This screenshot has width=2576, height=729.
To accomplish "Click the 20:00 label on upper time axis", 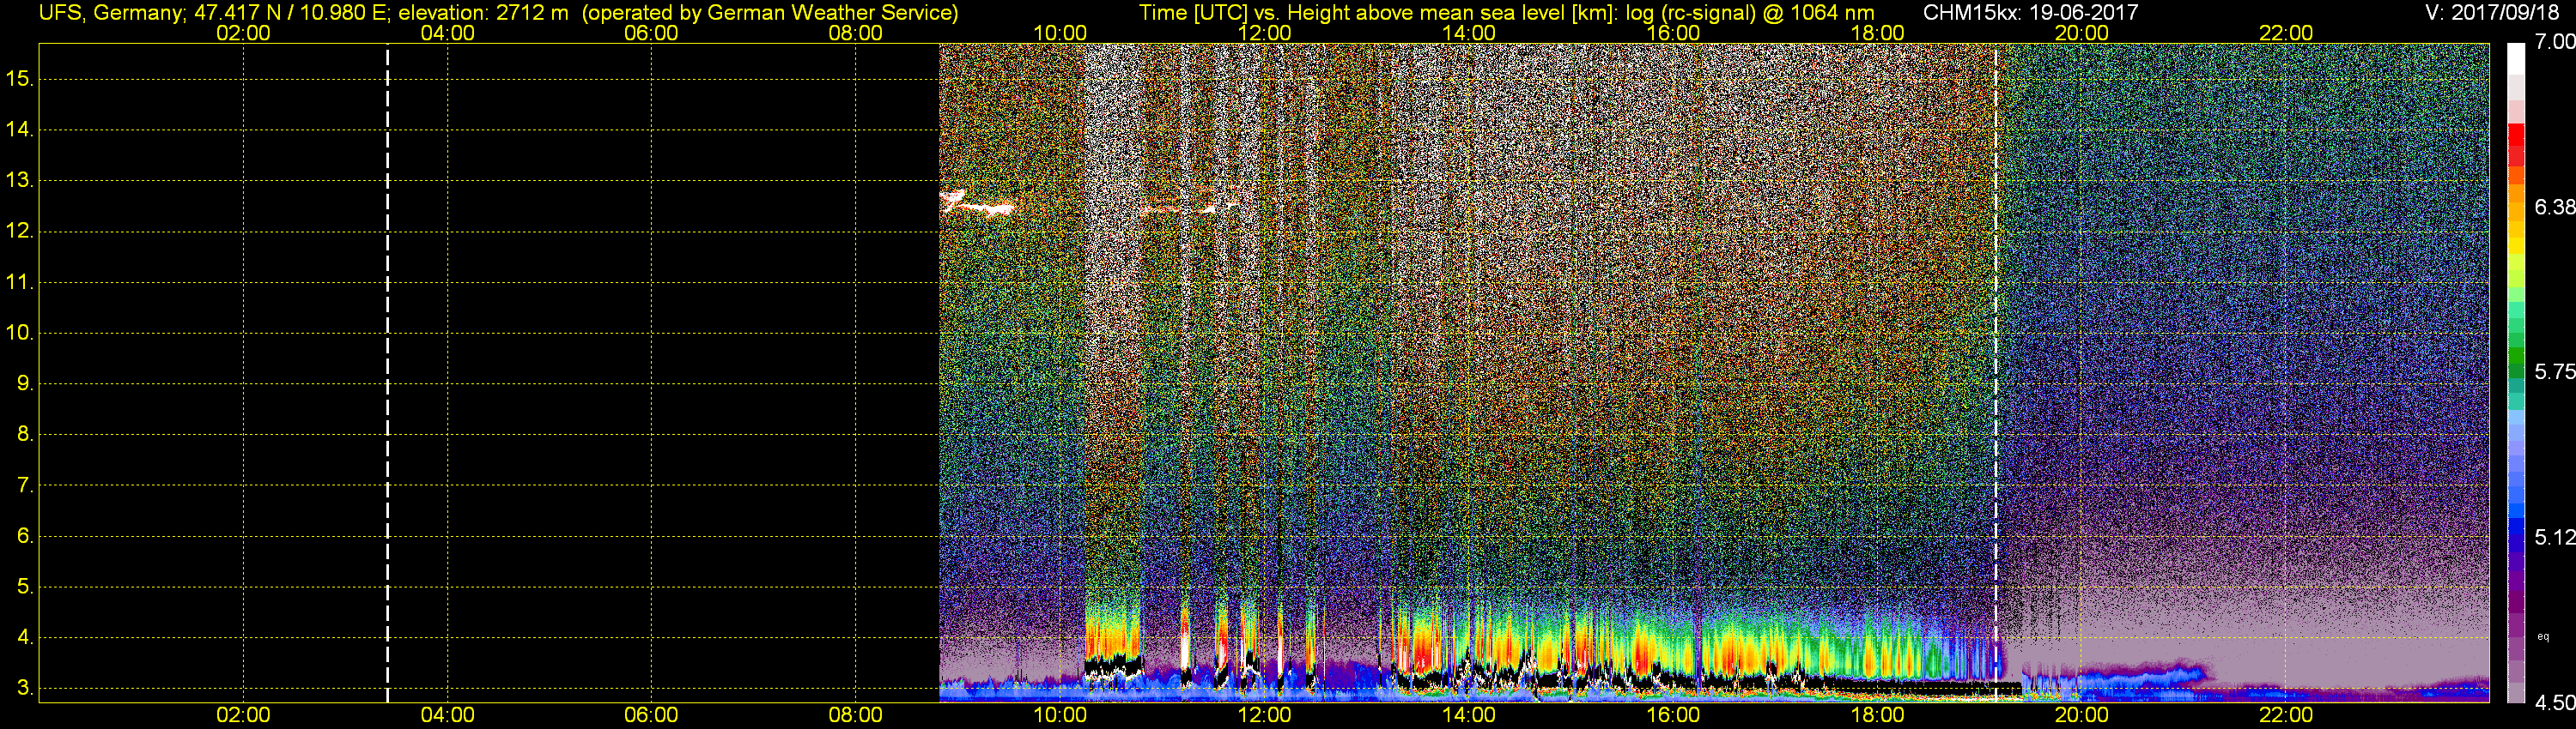I will pos(2082,33).
